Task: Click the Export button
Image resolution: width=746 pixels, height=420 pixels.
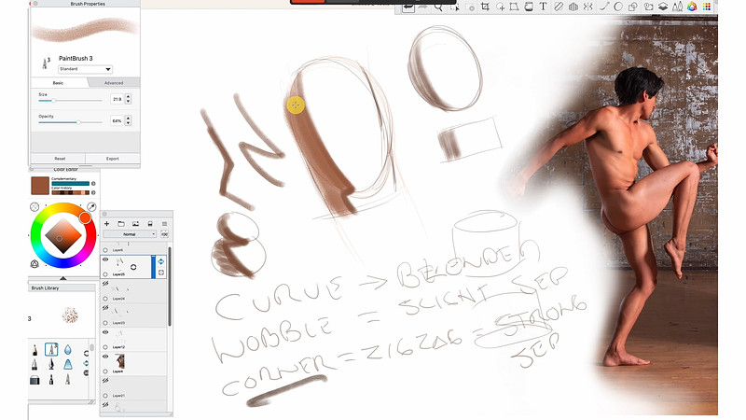Action: click(x=113, y=159)
